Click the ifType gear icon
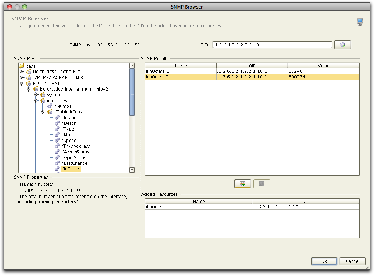Screen dimensions: 374x275 coord(57,129)
